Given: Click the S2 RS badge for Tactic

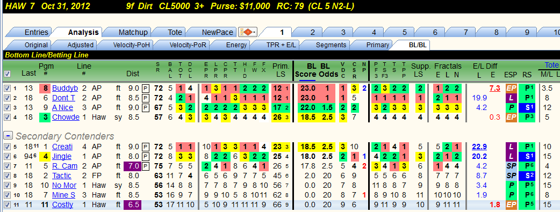Looking at the screenshot, I should 528,176.
